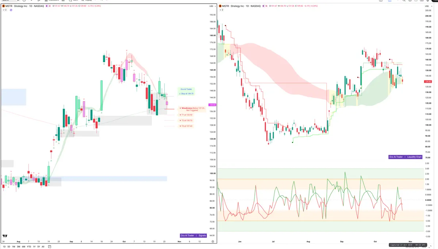The width and height of the screenshot is (438, 249).
Task: Click the Weakness Below 137.25 Not Triggered label
Action: click(192, 109)
